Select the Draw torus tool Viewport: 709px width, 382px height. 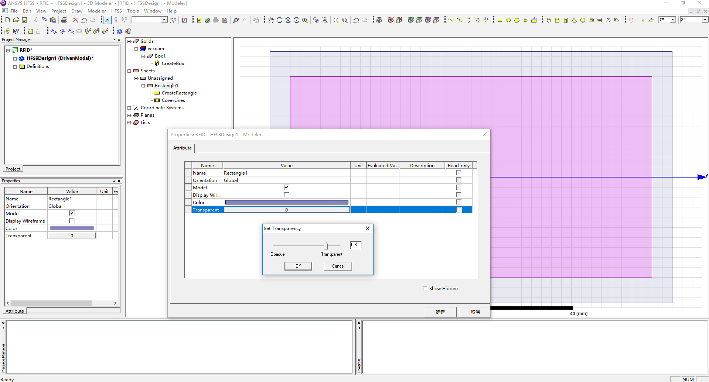coord(591,20)
